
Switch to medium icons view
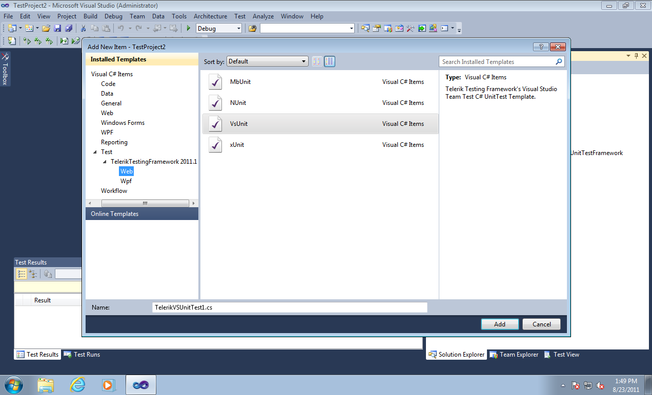click(330, 61)
